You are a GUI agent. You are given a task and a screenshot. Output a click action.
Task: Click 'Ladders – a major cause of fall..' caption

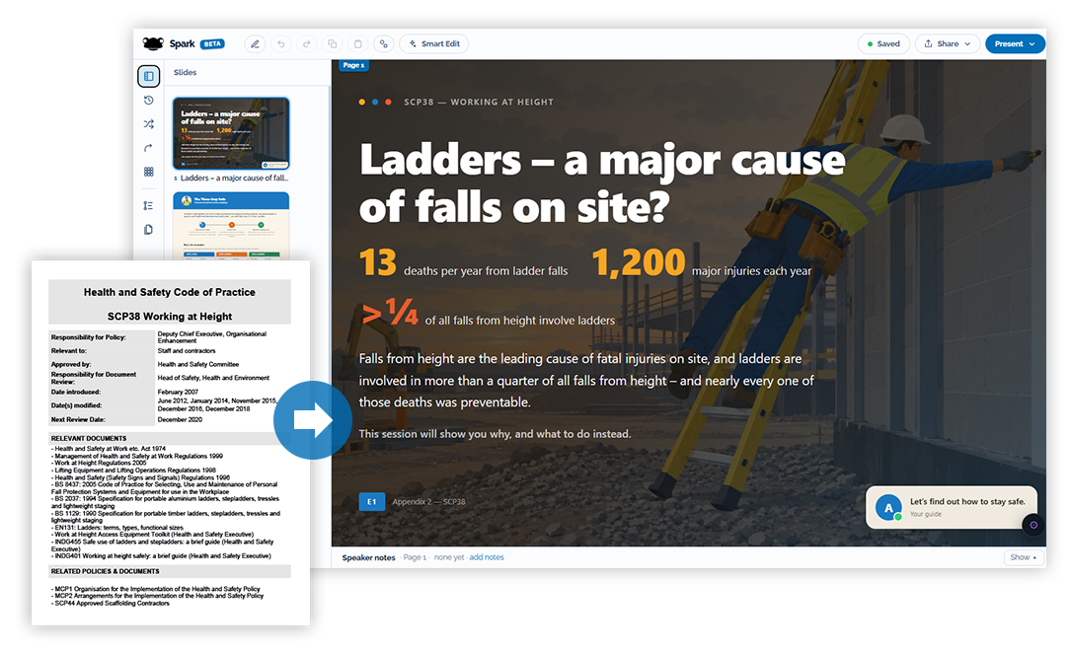[x=235, y=178]
